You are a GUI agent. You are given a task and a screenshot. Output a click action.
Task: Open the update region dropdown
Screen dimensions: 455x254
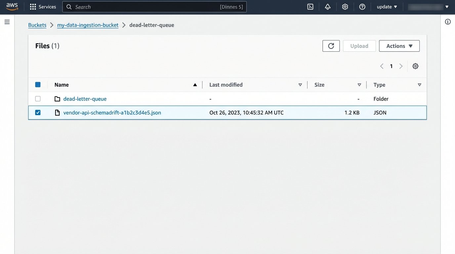(387, 7)
